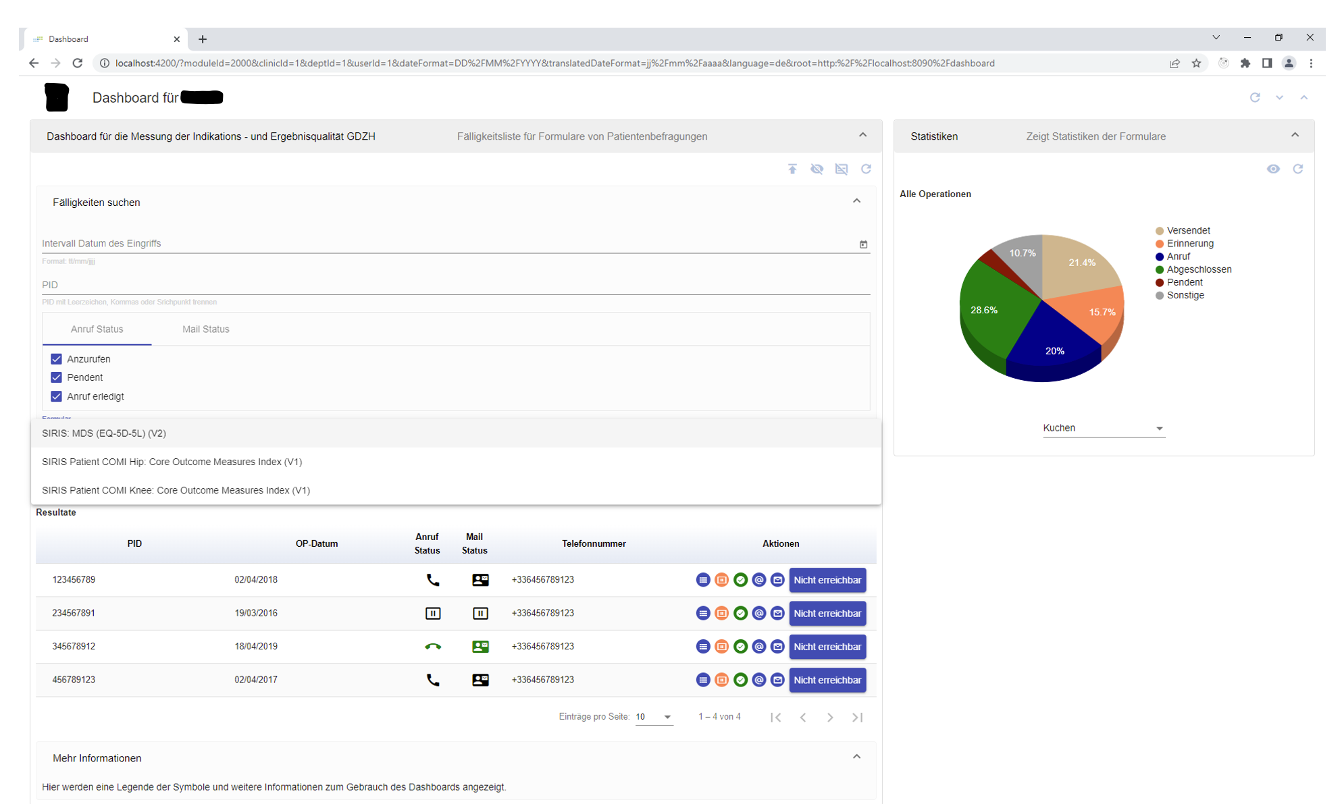
Task: Click the dashboard header refresh icon
Action: coord(1255,97)
